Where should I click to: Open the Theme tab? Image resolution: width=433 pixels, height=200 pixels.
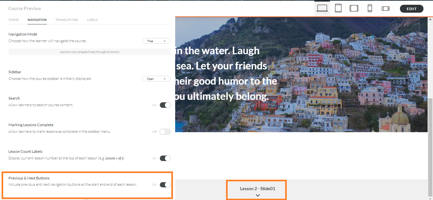(x=14, y=20)
